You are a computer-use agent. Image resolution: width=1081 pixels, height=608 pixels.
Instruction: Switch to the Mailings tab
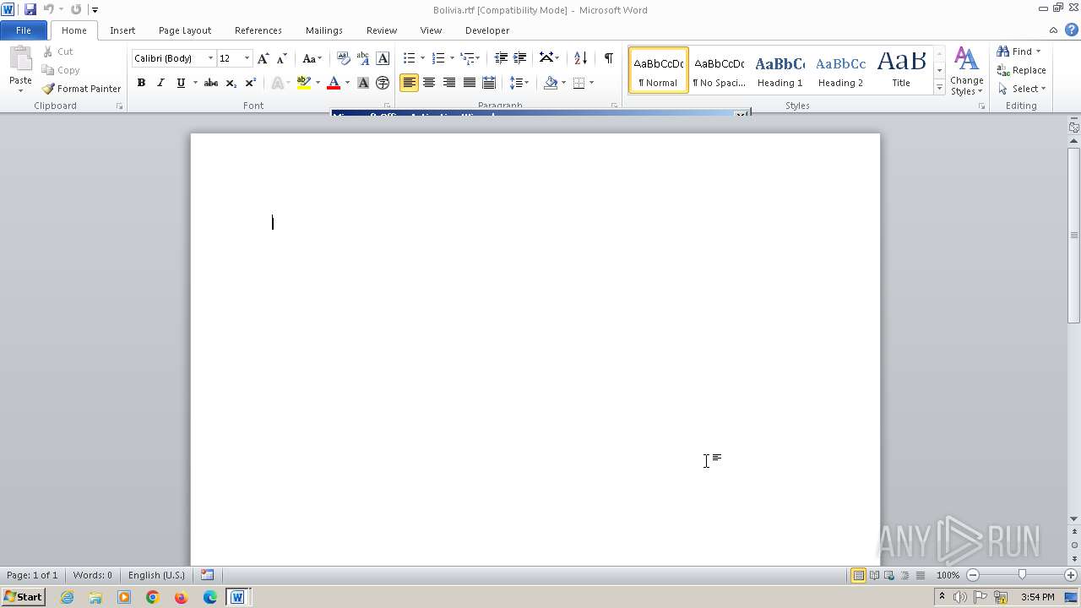[x=324, y=30]
